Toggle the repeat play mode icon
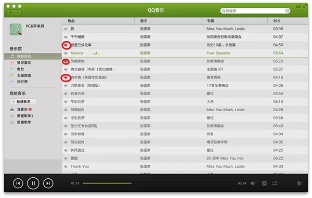Viewport: 312px width, 198px height. click(275, 183)
